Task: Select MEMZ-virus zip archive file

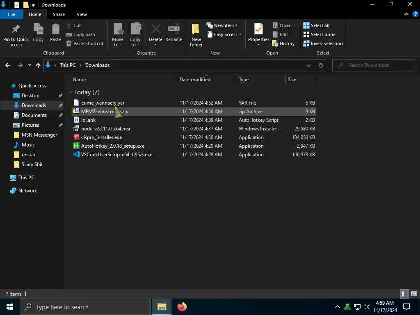Action: click(x=194, y=112)
